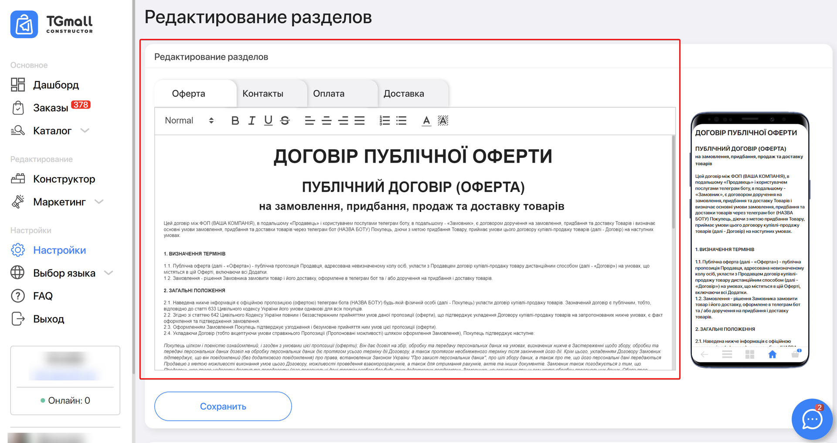Insert a bulleted list
Viewport: 837px width, 443px height.
point(401,121)
